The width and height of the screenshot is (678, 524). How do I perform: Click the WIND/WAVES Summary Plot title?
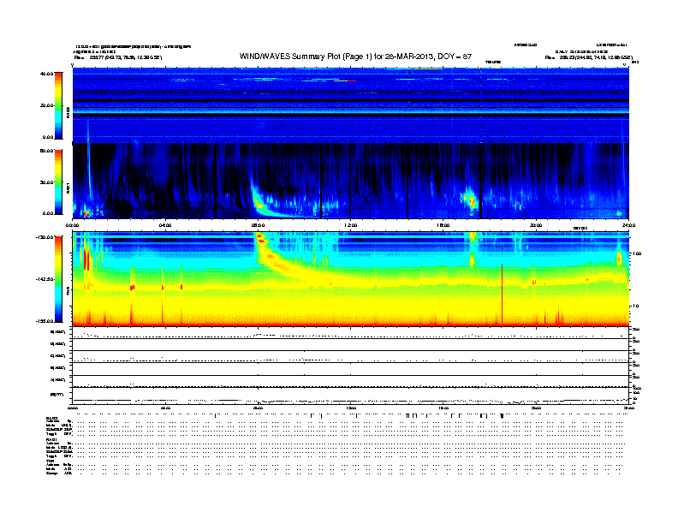point(355,57)
